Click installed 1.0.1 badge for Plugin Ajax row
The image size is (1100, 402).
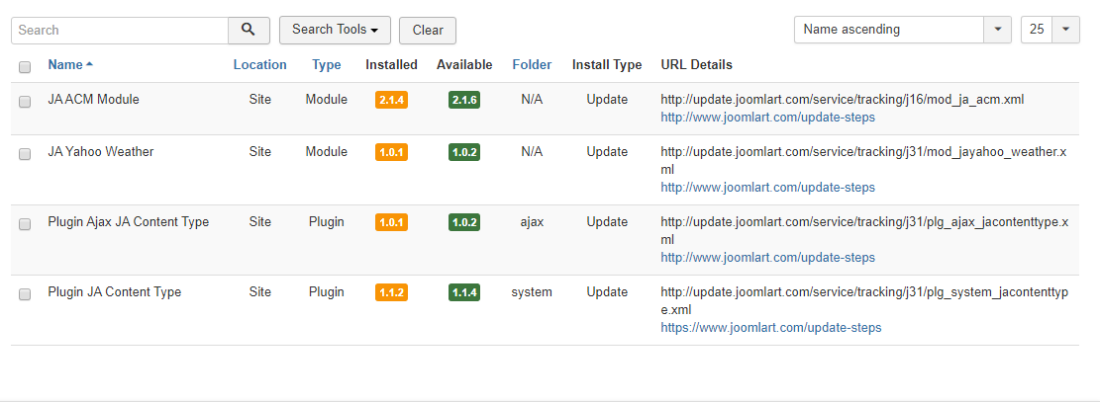391,222
